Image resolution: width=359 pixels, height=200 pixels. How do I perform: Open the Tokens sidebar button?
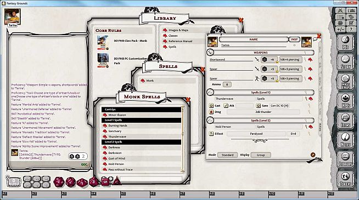click(x=345, y=179)
